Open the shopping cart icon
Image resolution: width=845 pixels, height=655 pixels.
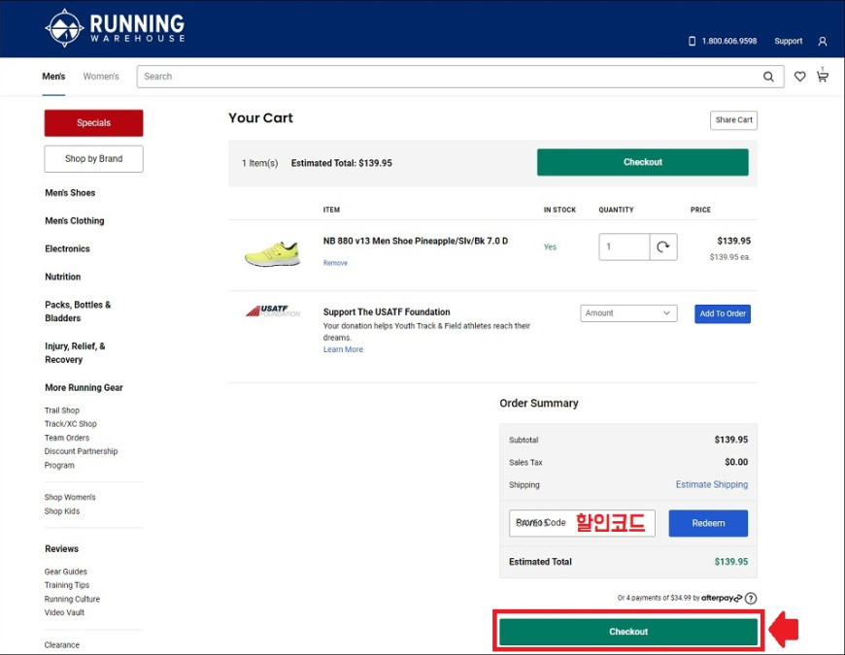(823, 76)
